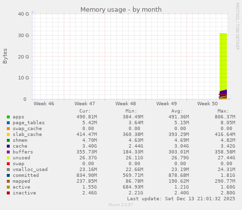Click the buffers purple legend swatch
The image size is (242, 210).
8,152
